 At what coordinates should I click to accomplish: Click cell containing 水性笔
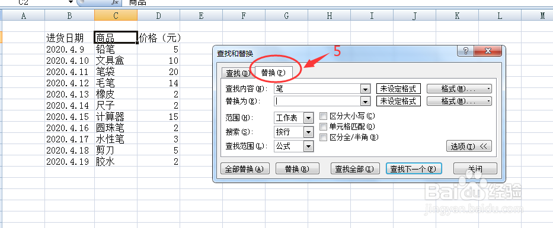click(116, 139)
